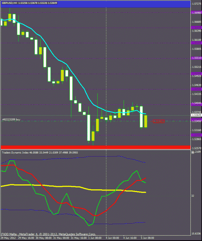
Task: Click the 1.52570 price scale label
Action: pos(197,148)
